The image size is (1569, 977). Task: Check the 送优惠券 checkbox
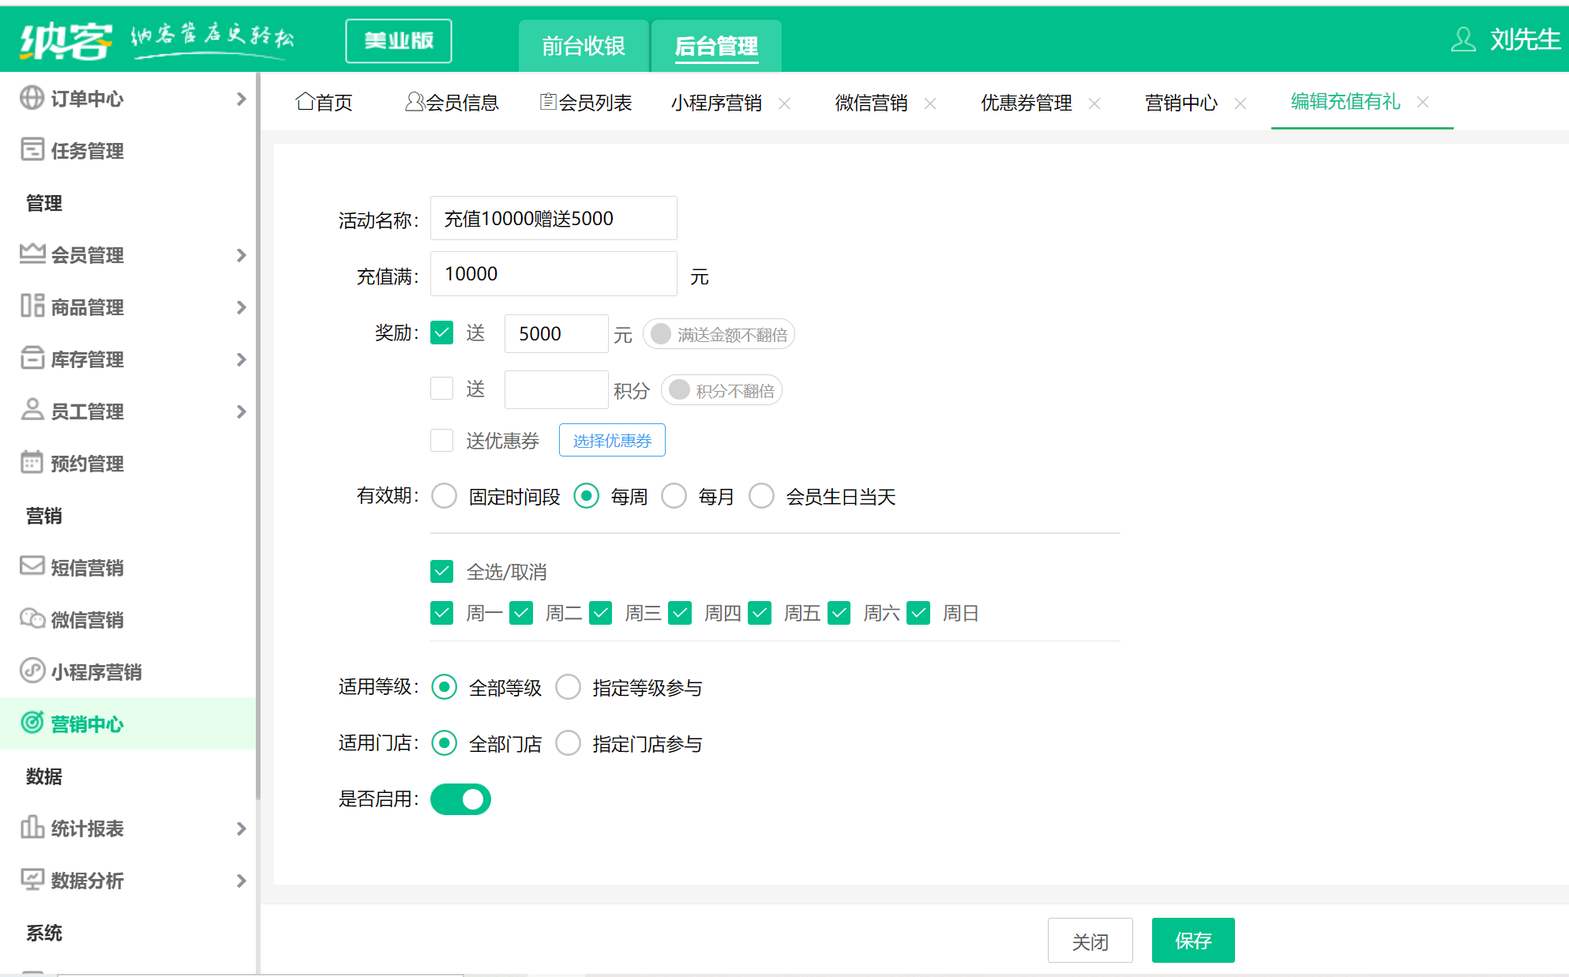tap(441, 440)
